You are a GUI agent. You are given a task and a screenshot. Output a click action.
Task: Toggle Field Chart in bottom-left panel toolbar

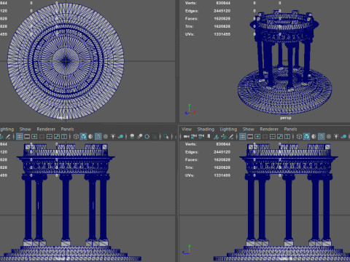(50, 137)
